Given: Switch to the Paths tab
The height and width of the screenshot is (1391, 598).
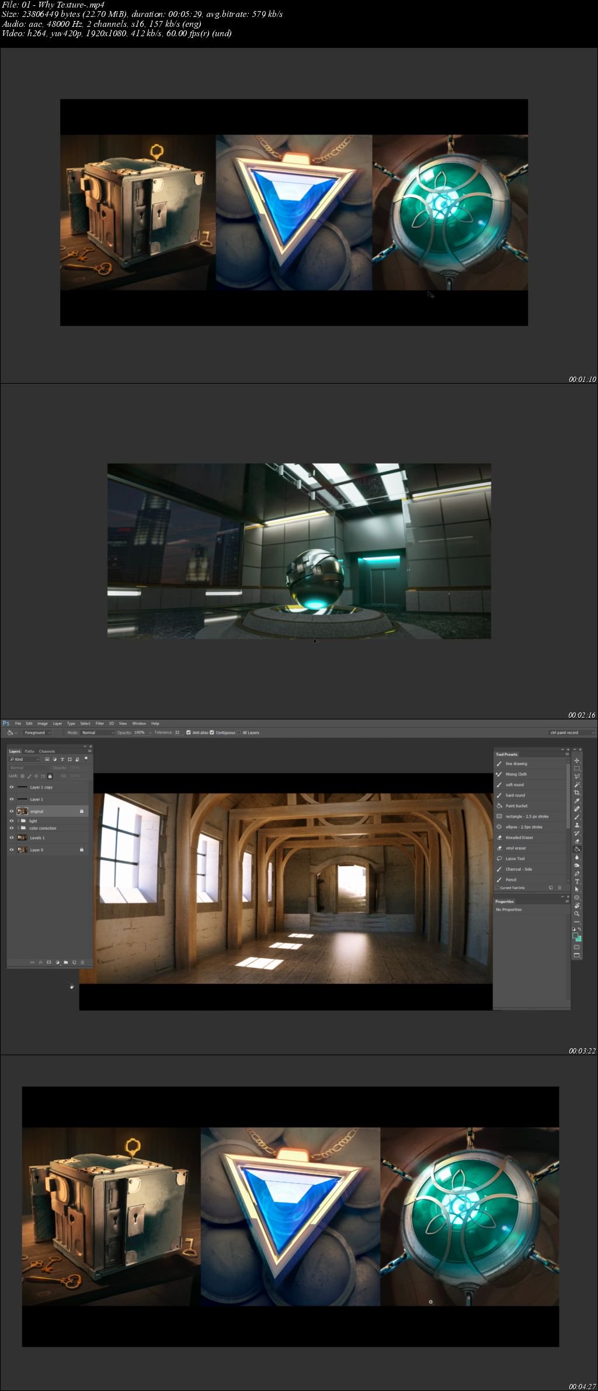Looking at the screenshot, I should [x=29, y=752].
